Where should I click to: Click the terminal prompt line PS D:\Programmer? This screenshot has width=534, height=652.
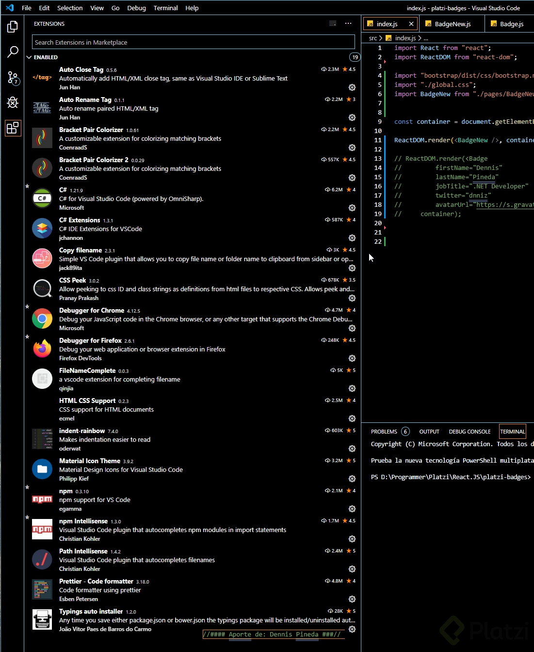click(x=451, y=477)
